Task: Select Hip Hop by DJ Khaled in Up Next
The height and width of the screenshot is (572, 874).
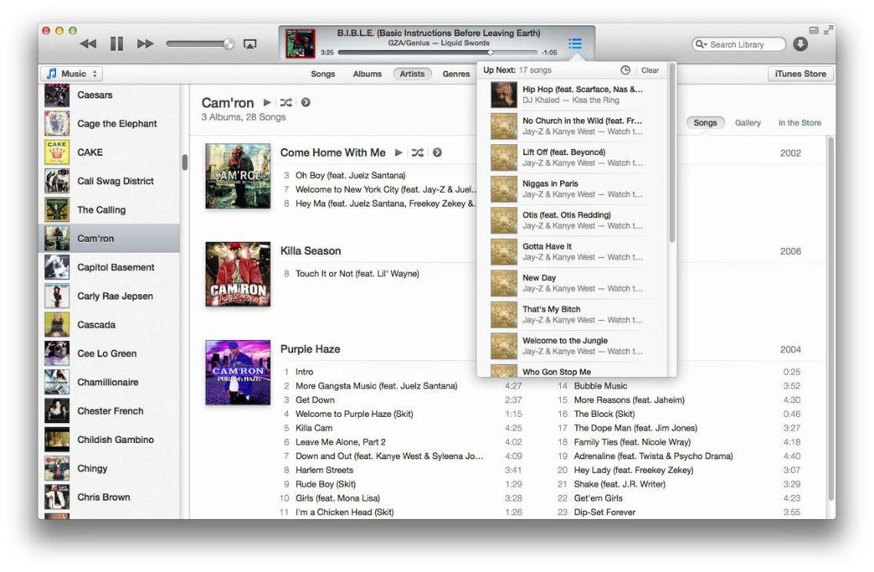Action: [x=573, y=94]
